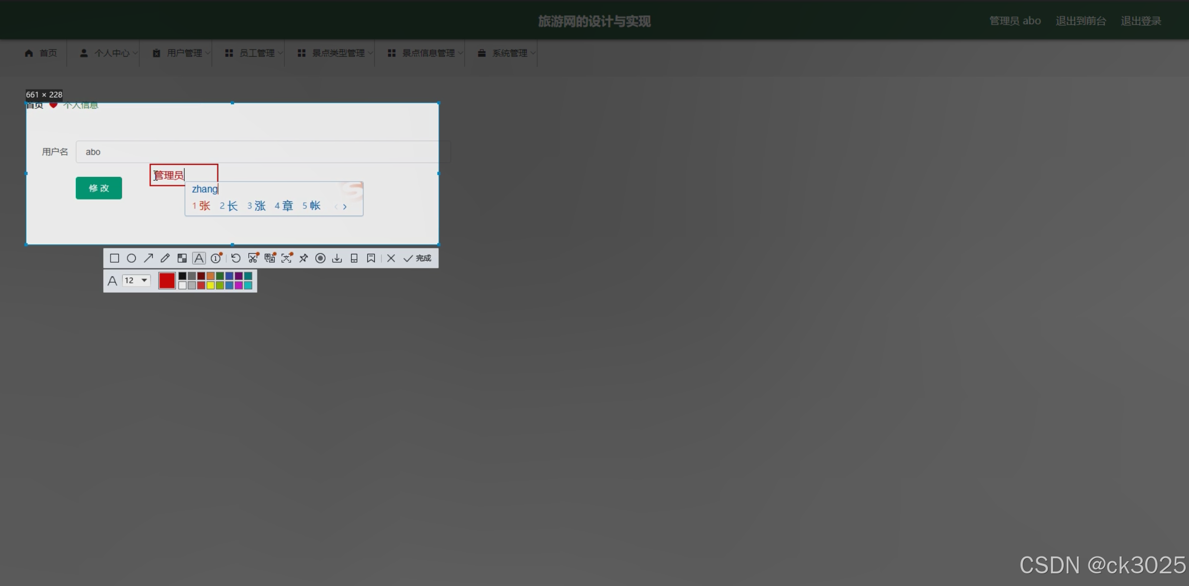This screenshot has width=1189, height=586.
Task: Click the 完成 finish button
Action: pos(417,258)
